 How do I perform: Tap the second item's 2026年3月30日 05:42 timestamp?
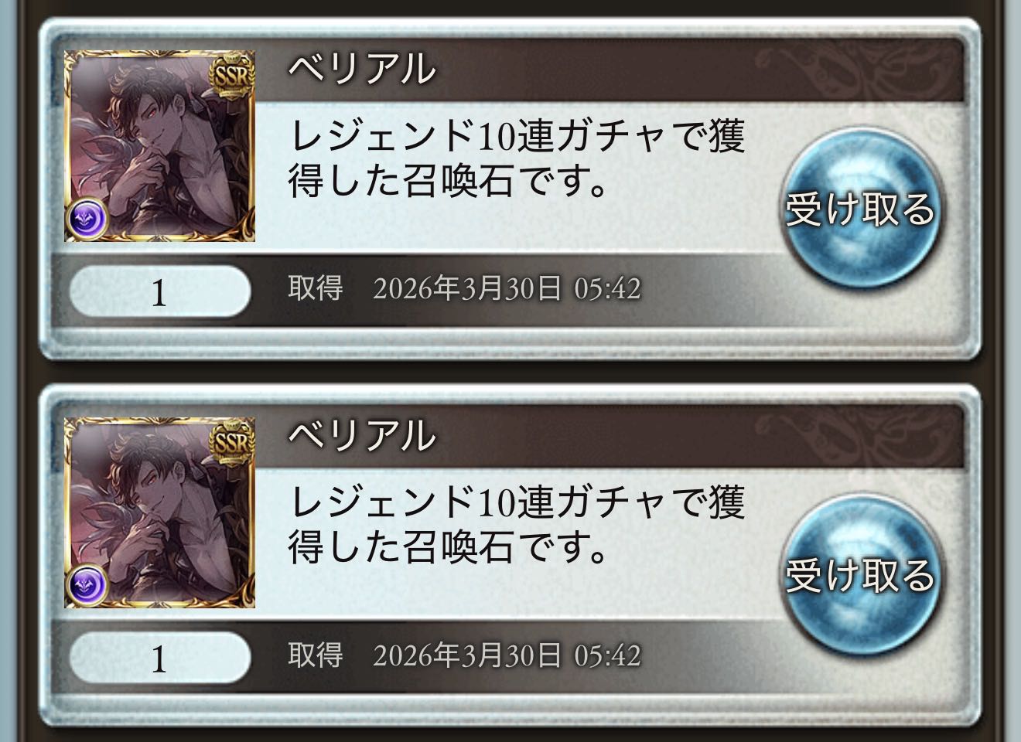coord(507,655)
